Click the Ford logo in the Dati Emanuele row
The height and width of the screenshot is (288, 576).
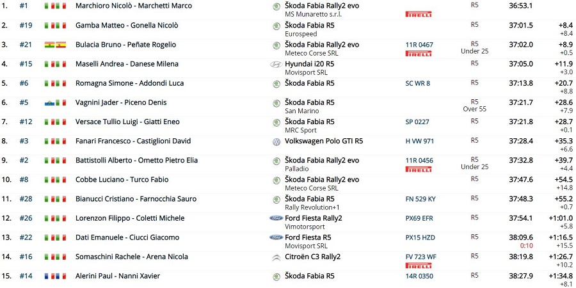tap(276, 237)
